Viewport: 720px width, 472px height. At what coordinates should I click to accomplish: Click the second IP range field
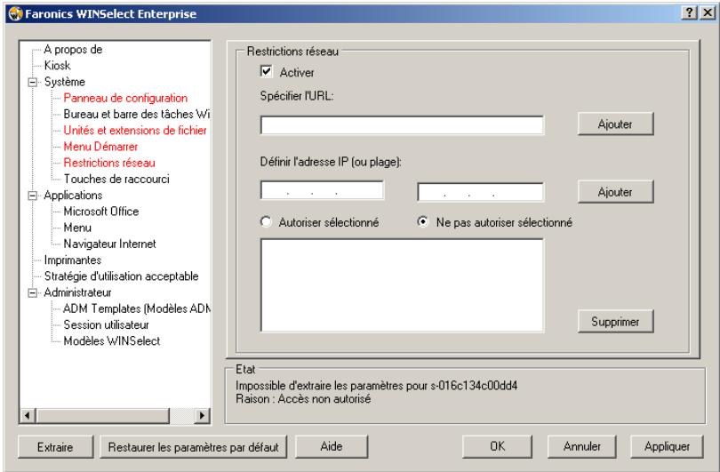pos(480,192)
